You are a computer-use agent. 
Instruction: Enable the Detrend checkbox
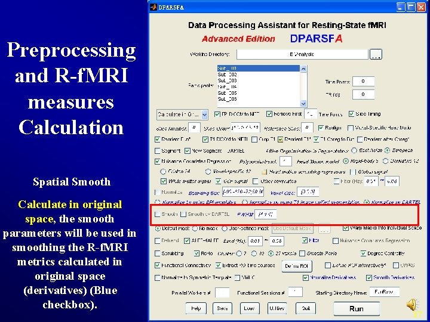(158, 241)
